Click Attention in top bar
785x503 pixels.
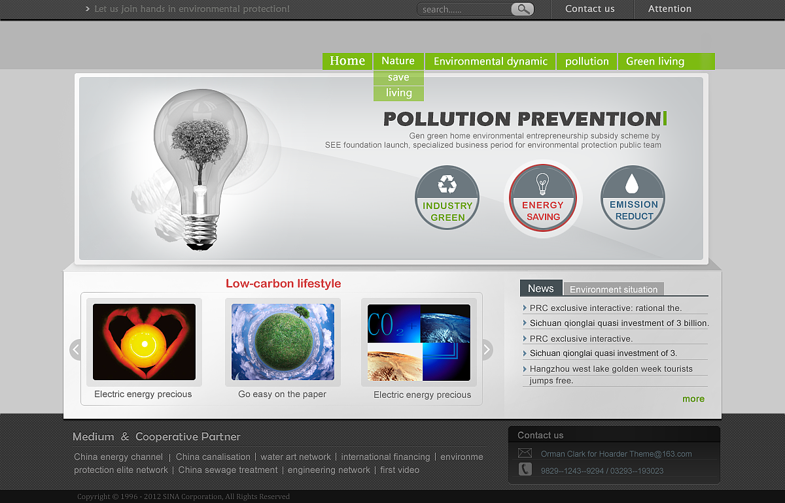tap(670, 9)
